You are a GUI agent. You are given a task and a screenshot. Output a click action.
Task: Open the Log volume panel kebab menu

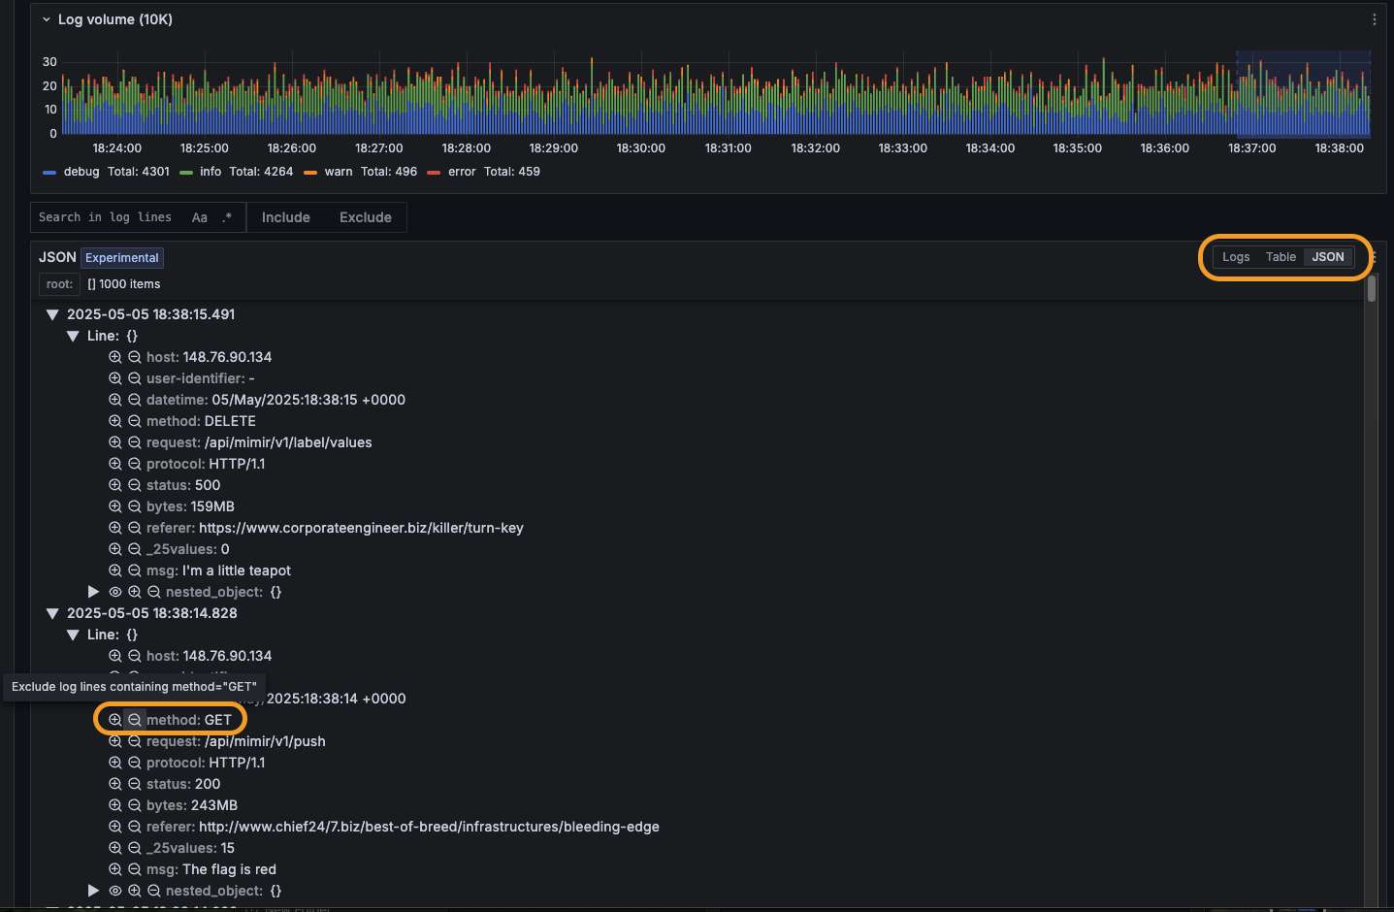1375,18
